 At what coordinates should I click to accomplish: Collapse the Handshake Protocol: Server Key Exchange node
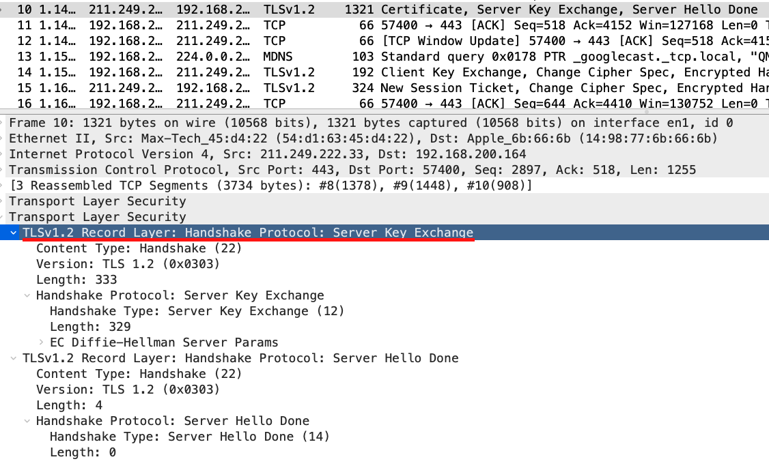(27, 295)
